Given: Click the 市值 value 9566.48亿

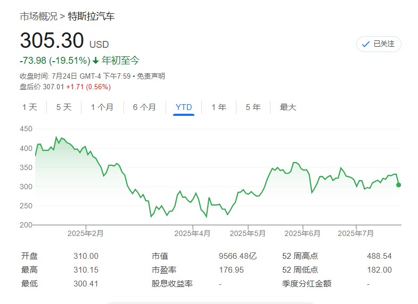Looking at the screenshot, I should click(x=237, y=256).
